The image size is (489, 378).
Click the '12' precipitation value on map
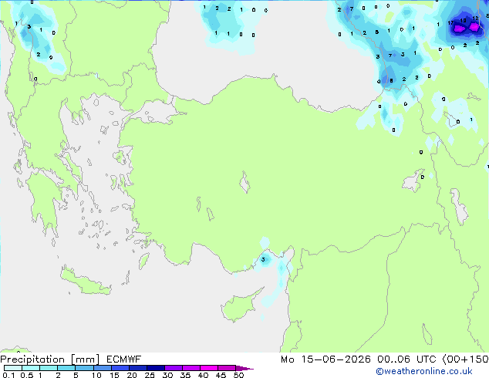click(x=475, y=18)
